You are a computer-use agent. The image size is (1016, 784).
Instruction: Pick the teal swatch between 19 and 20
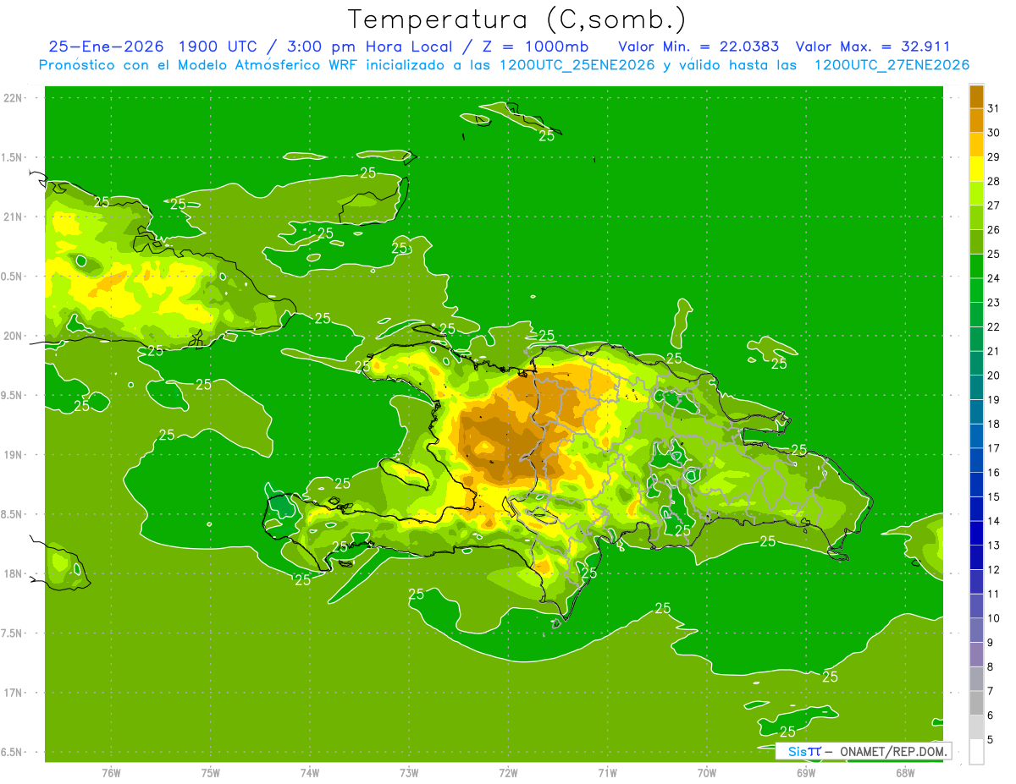tap(976, 387)
